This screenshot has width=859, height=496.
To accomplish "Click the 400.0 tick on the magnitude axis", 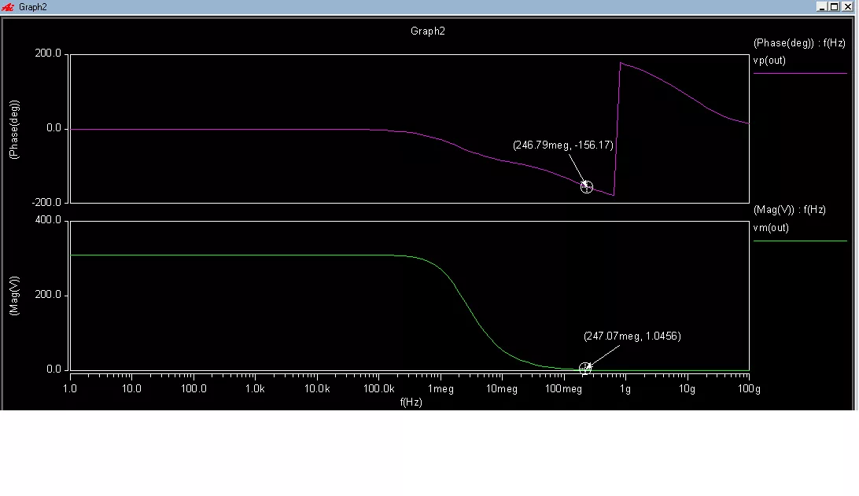I will click(48, 221).
